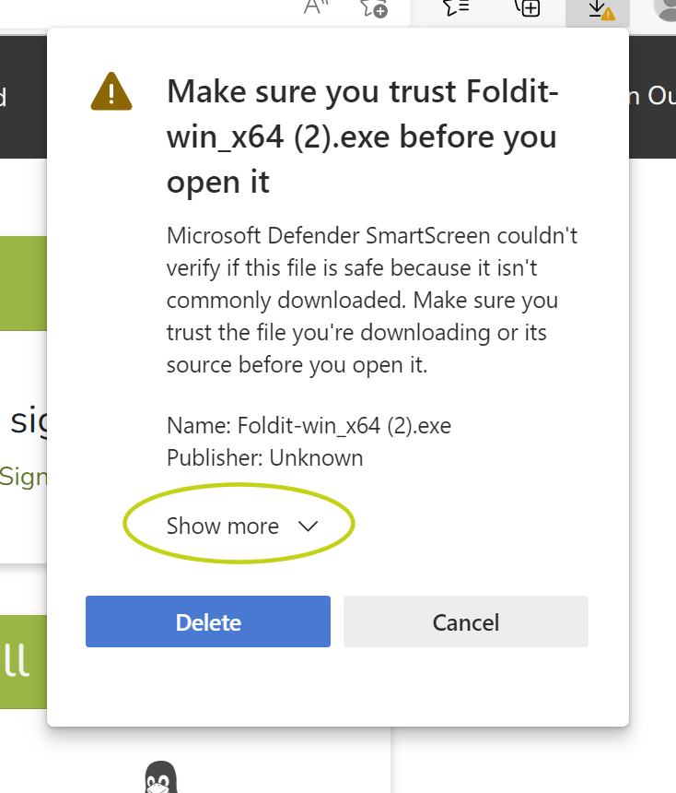This screenshot has height=793, width=676.
Task: Click the Show more text label
Action: pos(223,526)
